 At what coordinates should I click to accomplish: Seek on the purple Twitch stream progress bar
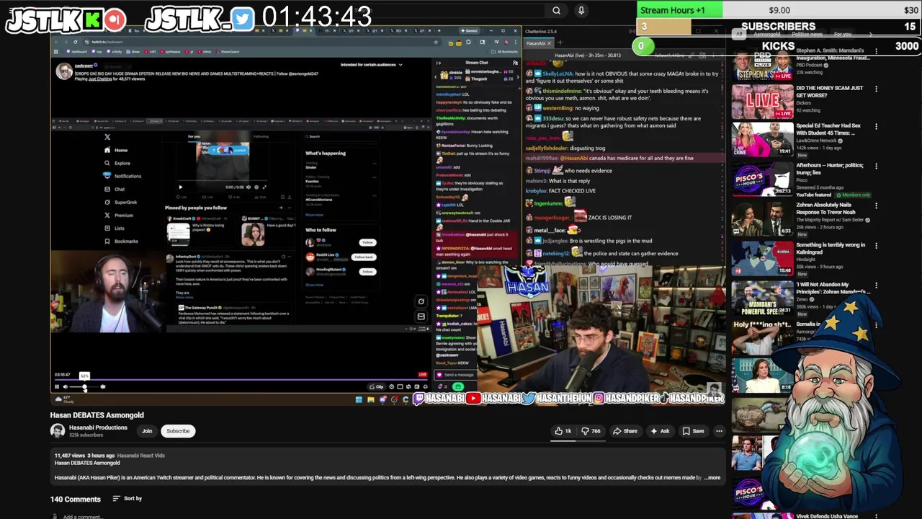[x=241, y=379]
